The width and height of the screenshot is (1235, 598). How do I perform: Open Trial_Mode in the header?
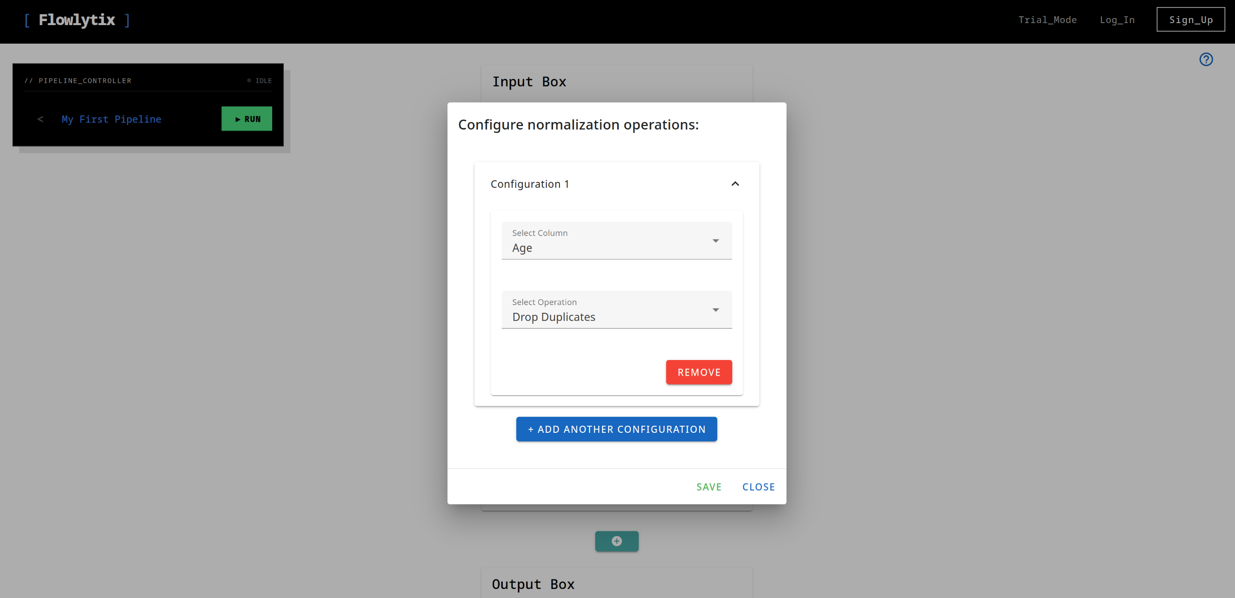[x=1047, y=20]
